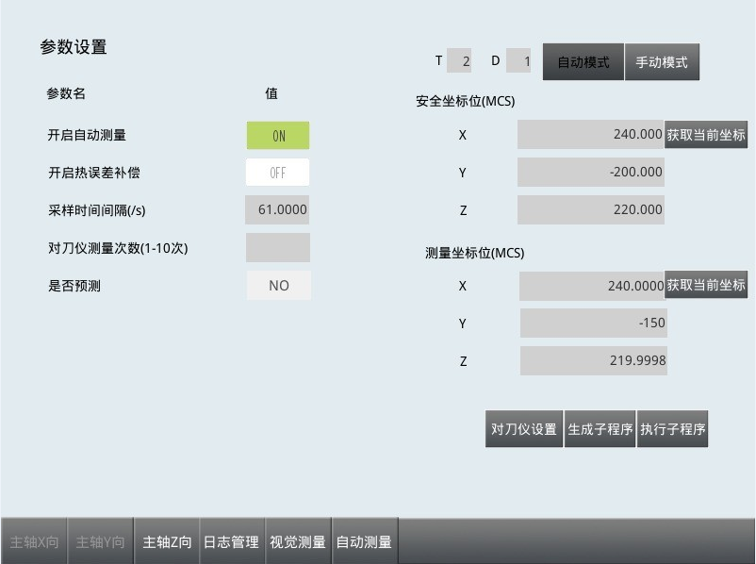Toggle the 开启自动测量 ON switch
756x564 pixels.
[278, 136]
